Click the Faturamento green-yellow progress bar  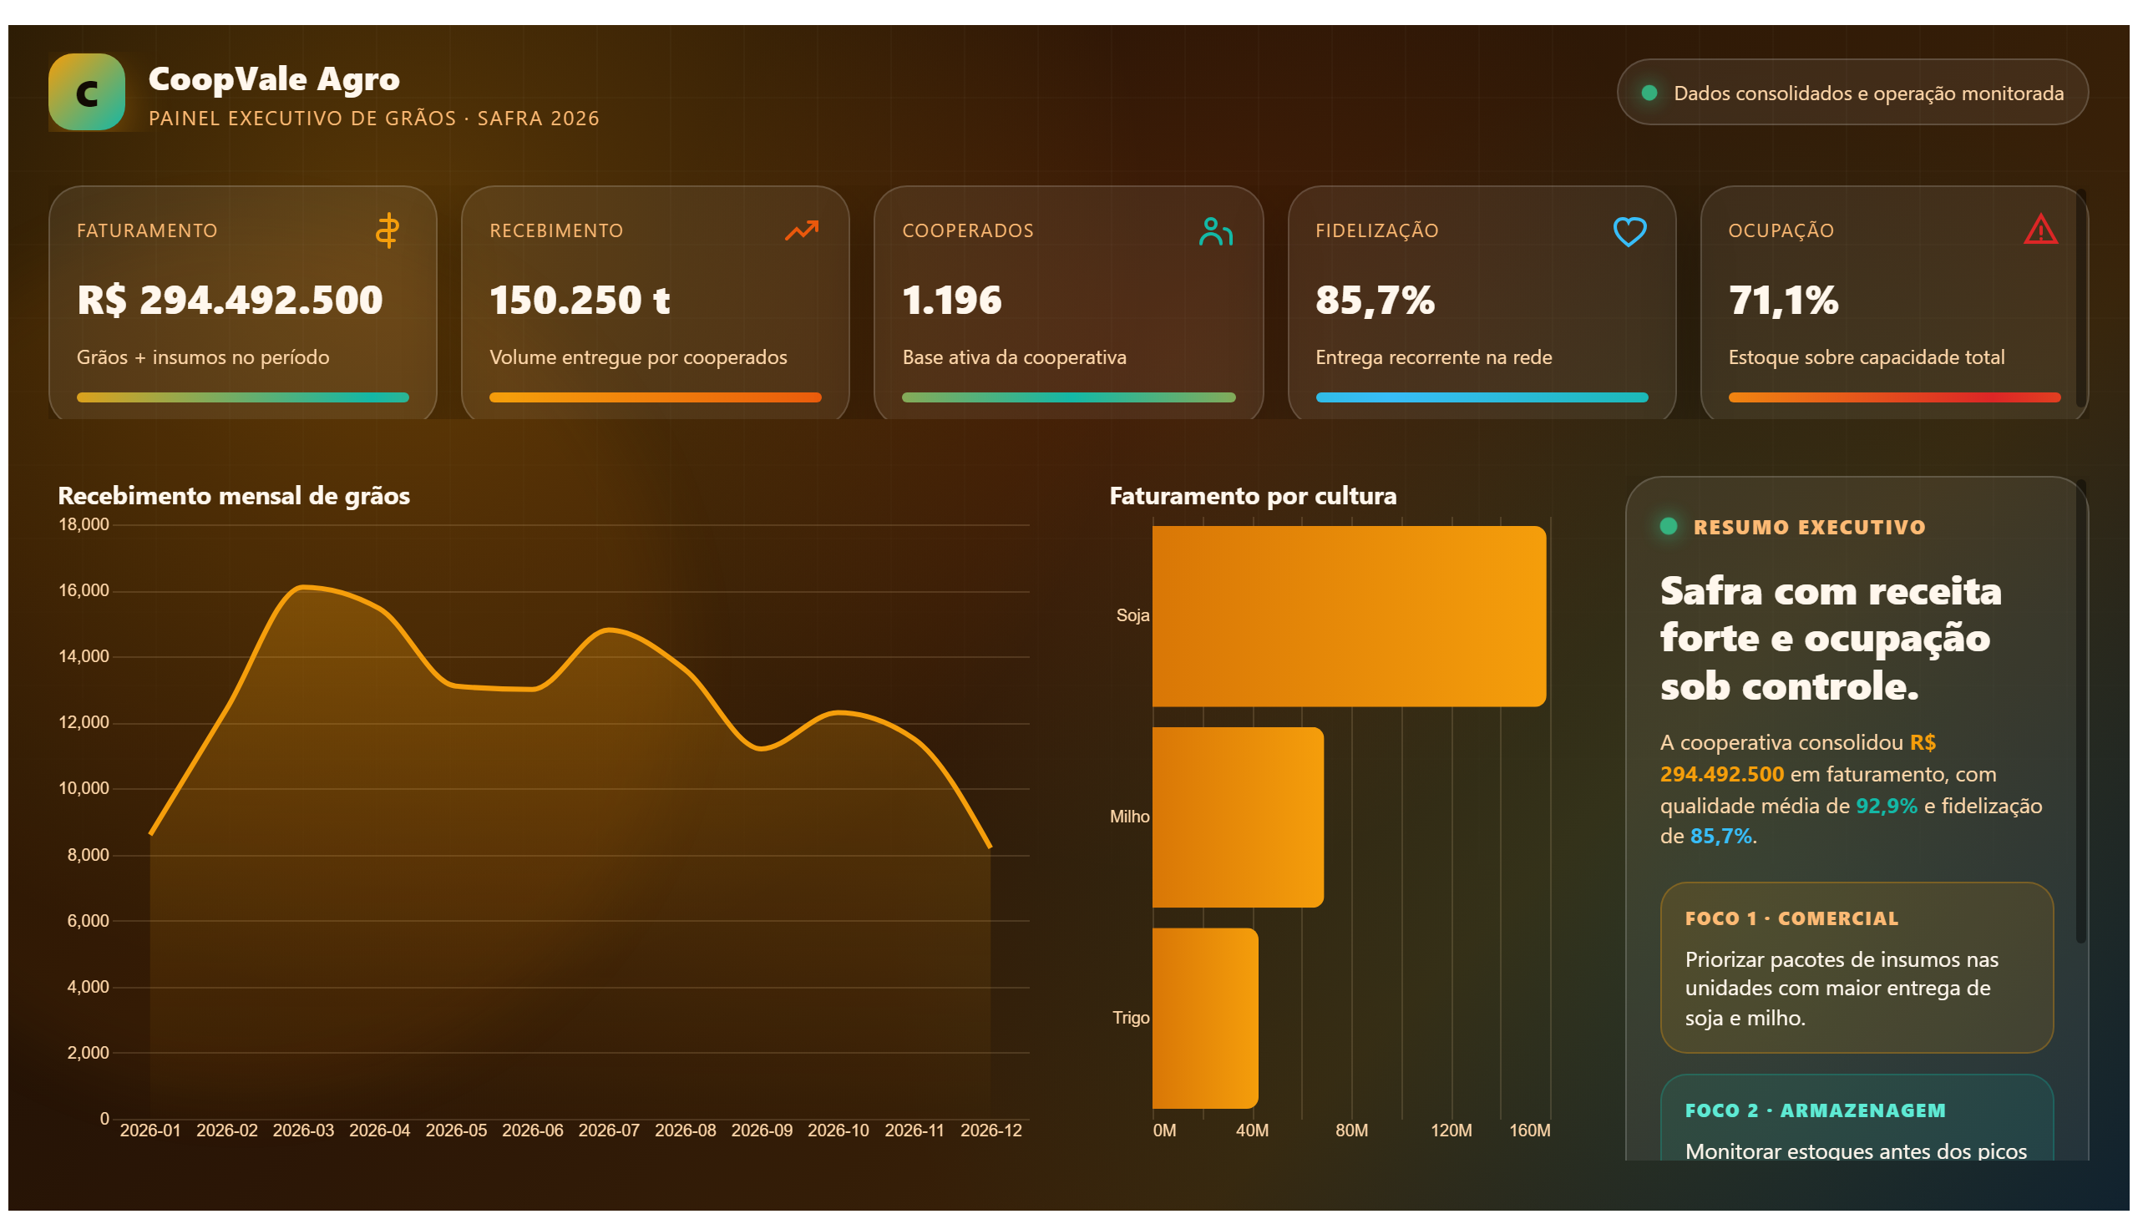(x=243, y=397)
